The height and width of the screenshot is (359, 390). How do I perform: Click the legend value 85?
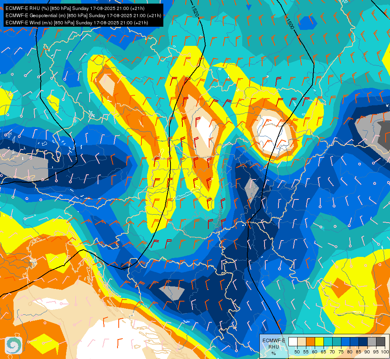pyautogui.click(x=359, y=352)
